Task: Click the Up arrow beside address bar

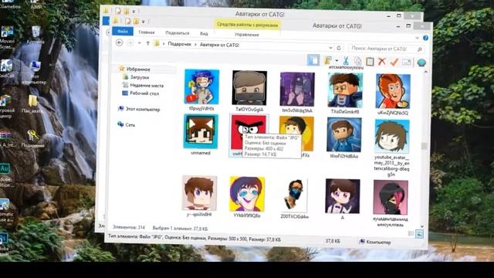Action: pyautogui.click(x=147, y=43)
